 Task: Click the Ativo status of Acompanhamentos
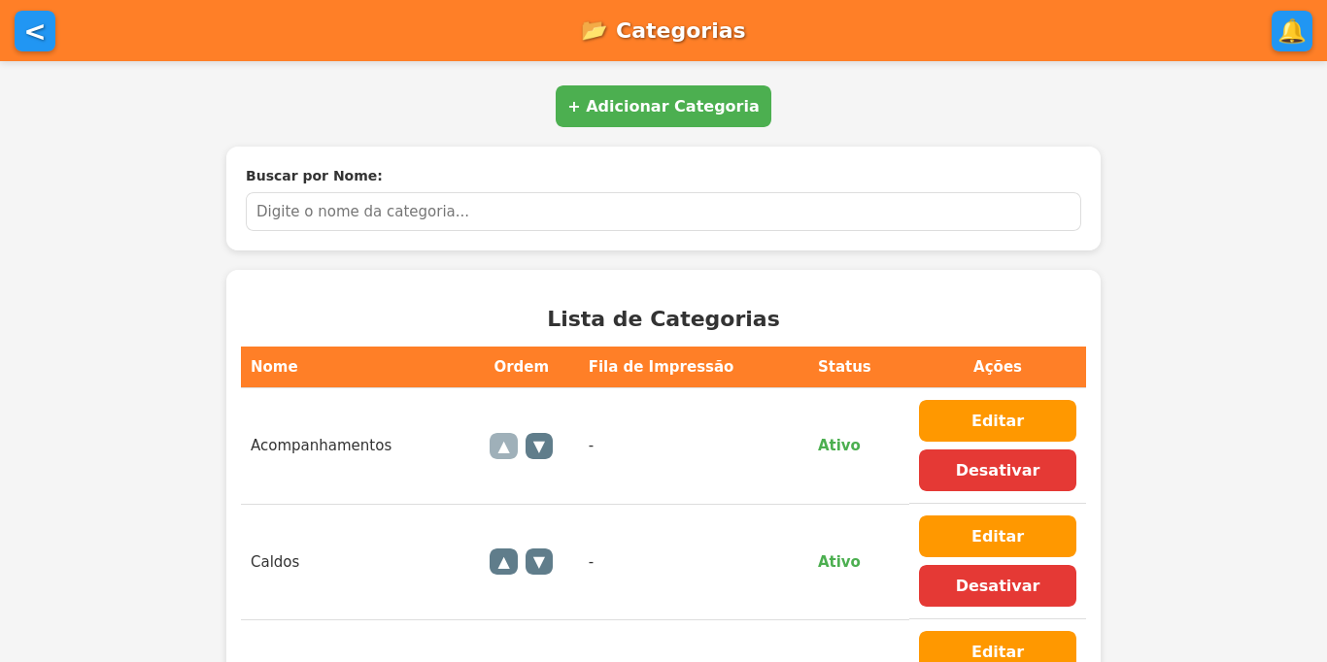838,445
